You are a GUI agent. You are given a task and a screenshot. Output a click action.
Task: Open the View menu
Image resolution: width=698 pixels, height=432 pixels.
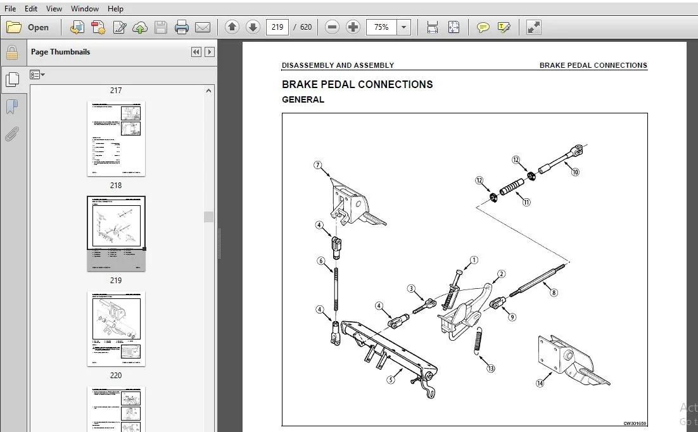[x=54, y=8]
